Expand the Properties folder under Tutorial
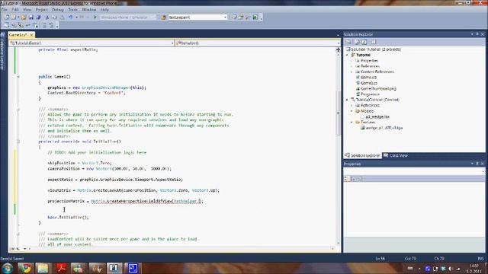This screenshot has height=274, width=488. 352,61
